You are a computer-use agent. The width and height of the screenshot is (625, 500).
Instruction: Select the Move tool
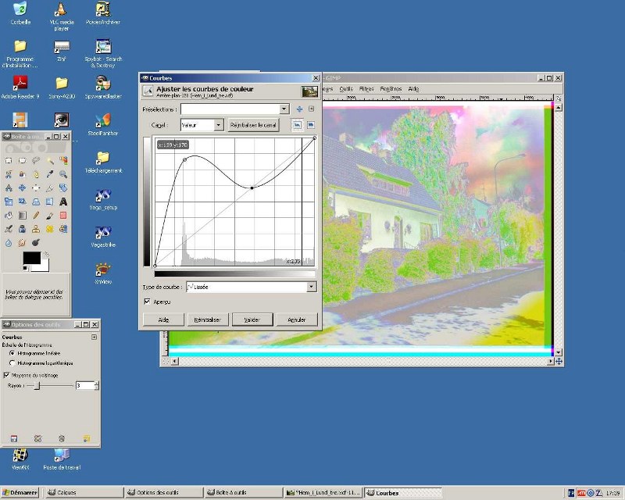coord(22,188)
